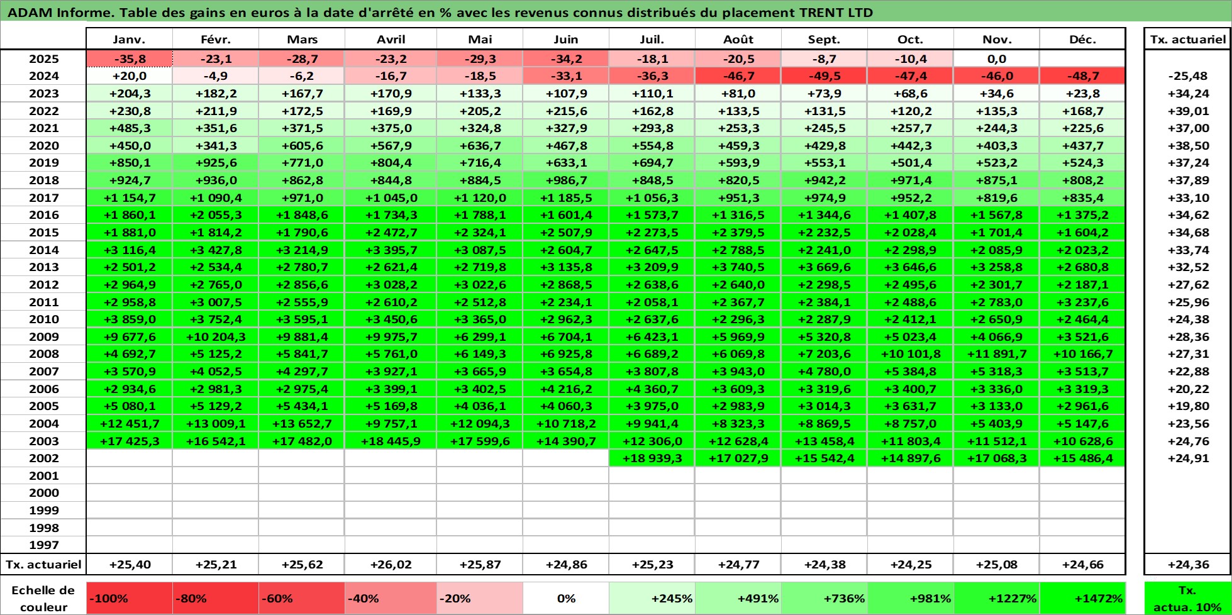Click the ADAM Informe title banner
1232x615 pixels.
pyautogui.click(x=616, y=12)
